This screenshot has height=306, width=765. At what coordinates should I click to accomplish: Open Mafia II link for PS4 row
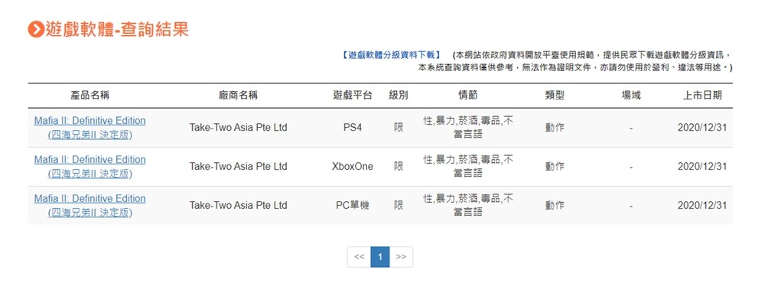(90, 128)
